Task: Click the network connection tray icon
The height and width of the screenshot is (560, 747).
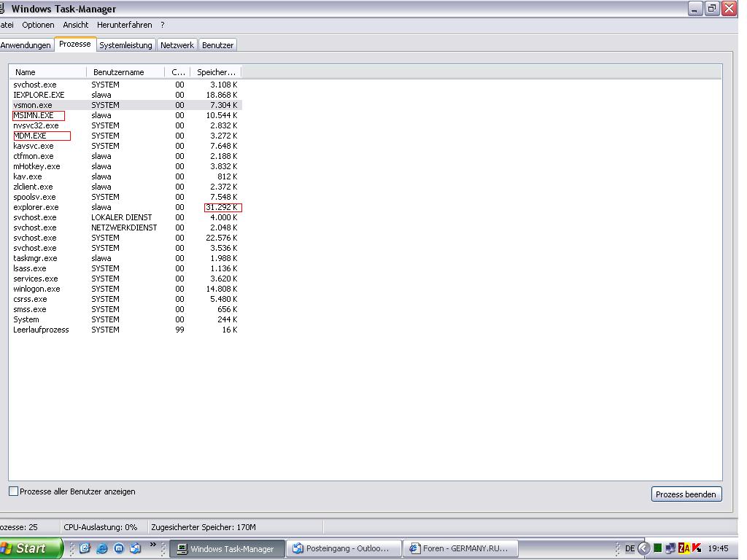Action: (671, 548)
